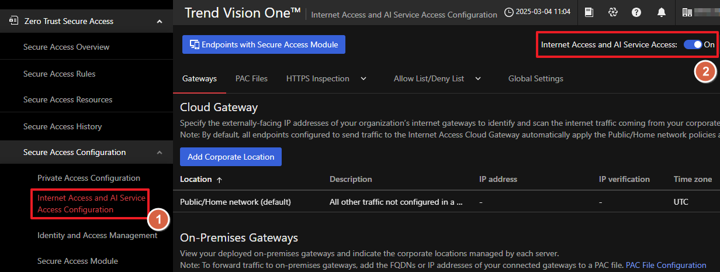720x272 pixels.
Task: Open the PAC File Configuration link
Action: pos(666,265)
